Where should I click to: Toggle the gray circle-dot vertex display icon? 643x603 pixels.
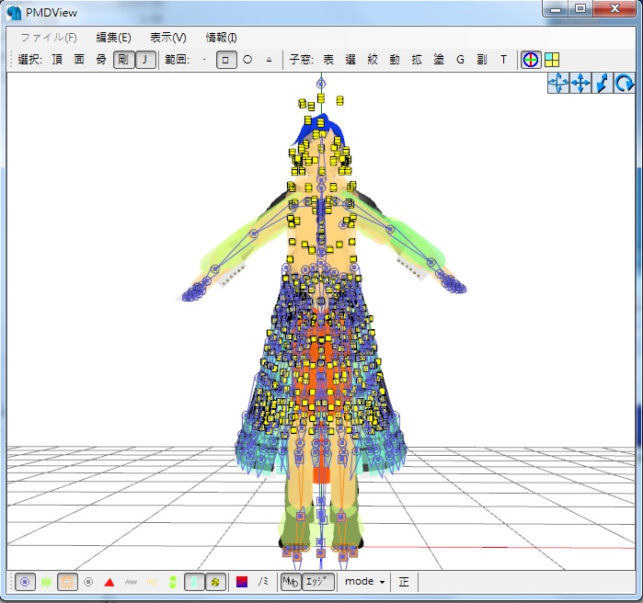coord(88,582)
